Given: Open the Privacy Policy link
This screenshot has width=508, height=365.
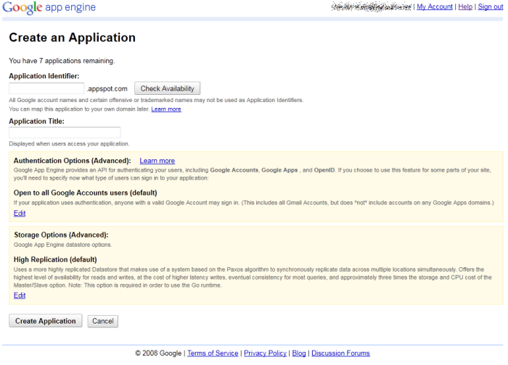Looking at the screenshot, I should pyautogui.click(x=265, y=353).
